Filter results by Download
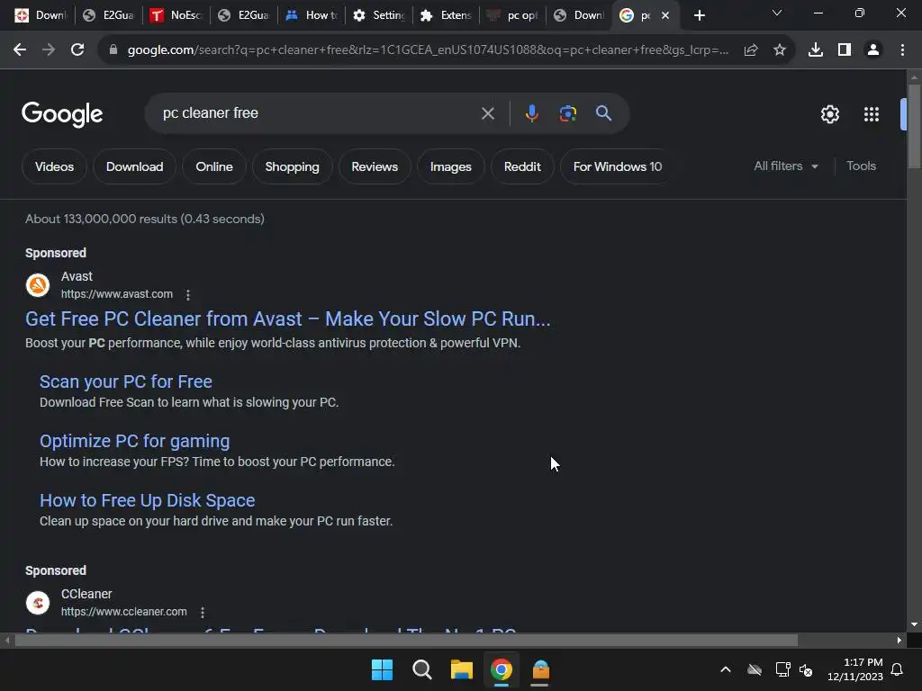The height and width of the screenshot is (691, 922). click(x=135, y=166)
